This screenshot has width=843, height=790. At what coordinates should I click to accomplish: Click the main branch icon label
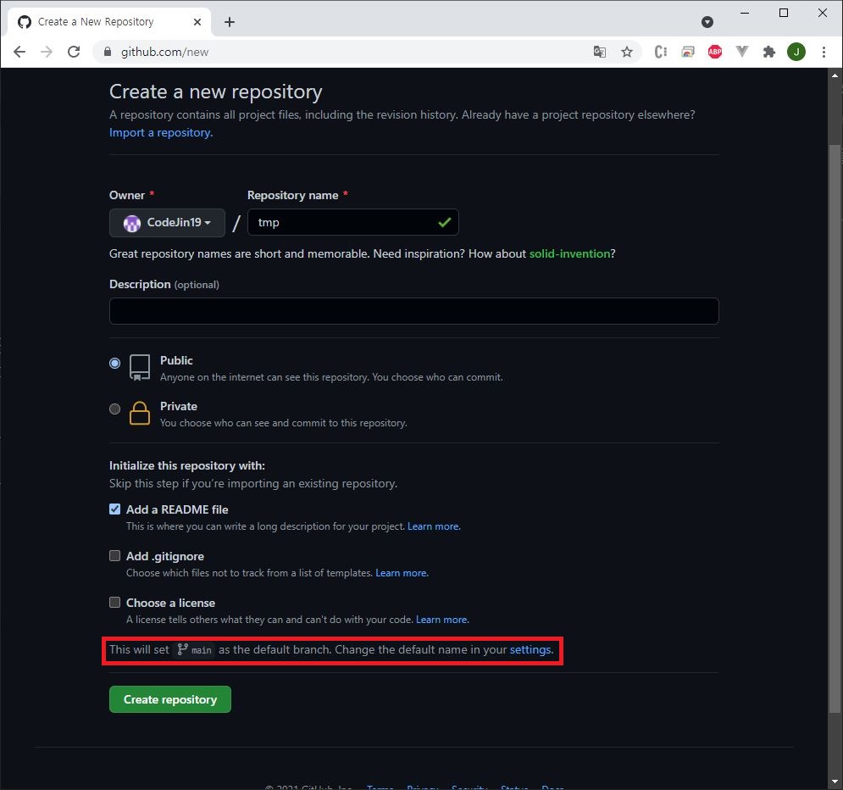click(195, 649)
